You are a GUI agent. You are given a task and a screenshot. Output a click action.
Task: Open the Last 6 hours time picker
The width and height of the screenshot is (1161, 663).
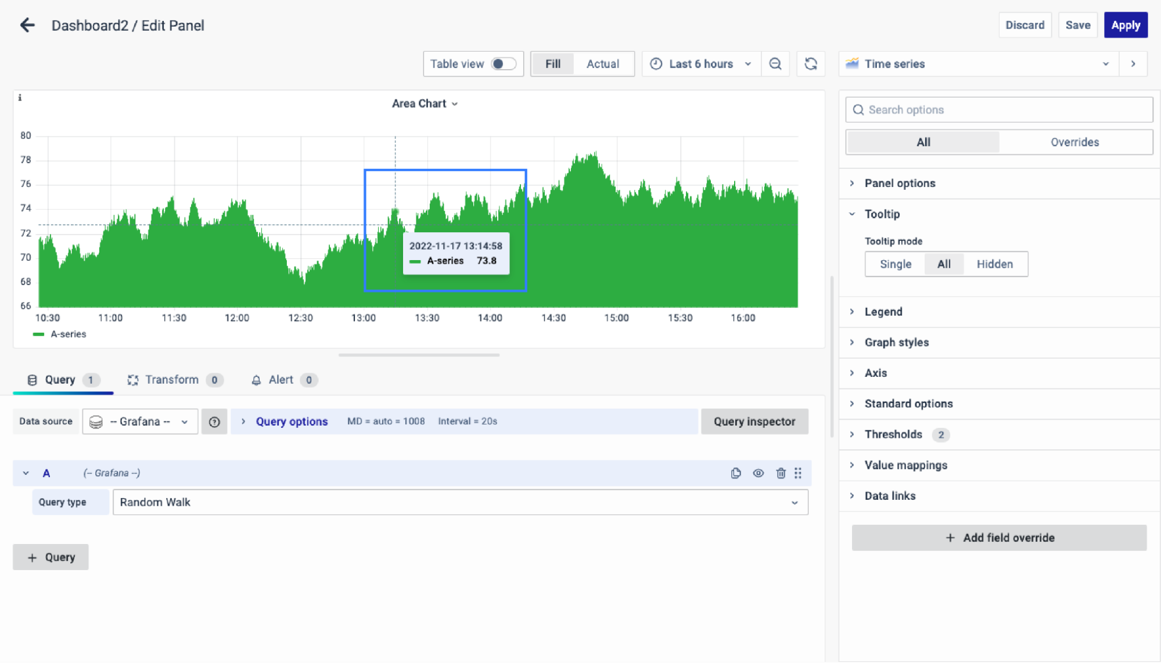(x=701, y=64)
